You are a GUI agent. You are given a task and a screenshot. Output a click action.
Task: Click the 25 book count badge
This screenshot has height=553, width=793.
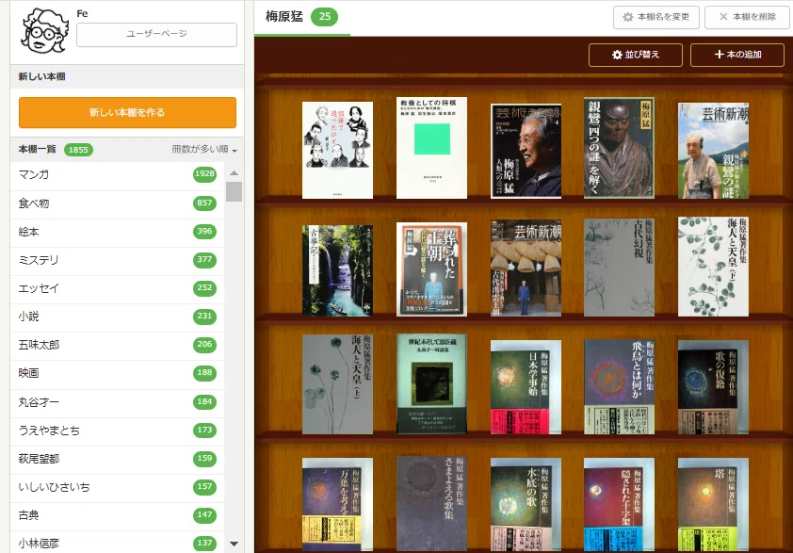click(325, 17)
